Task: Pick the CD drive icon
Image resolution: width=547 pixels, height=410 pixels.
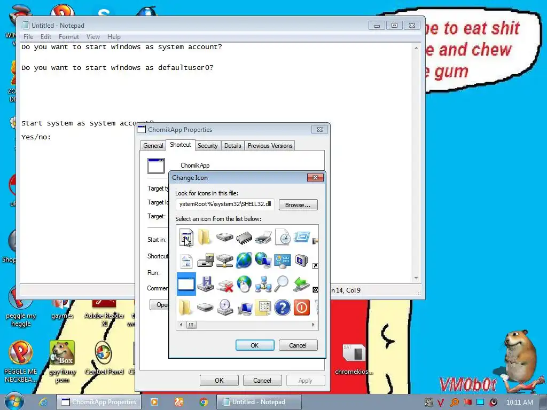Action: [x=225, y=307]
